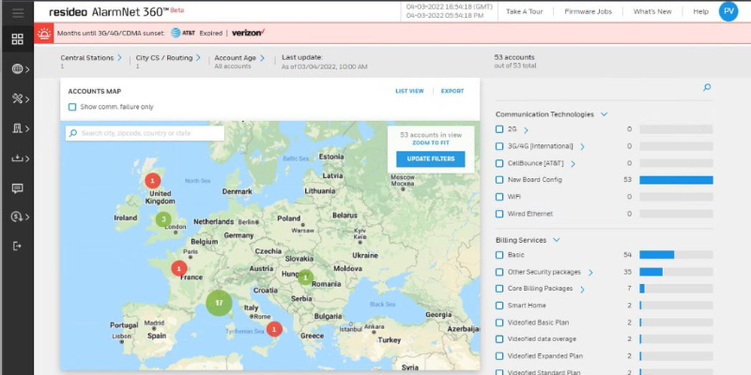Image resolution: width=751 pixels, height=375 pixels.
Task: Open the hamburger menu at top left
Action: pyautogui.click(x=17, y=11)
